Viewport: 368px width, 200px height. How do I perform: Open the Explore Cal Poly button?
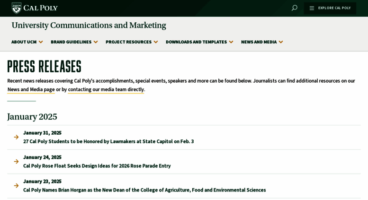(x=330, y=8)
